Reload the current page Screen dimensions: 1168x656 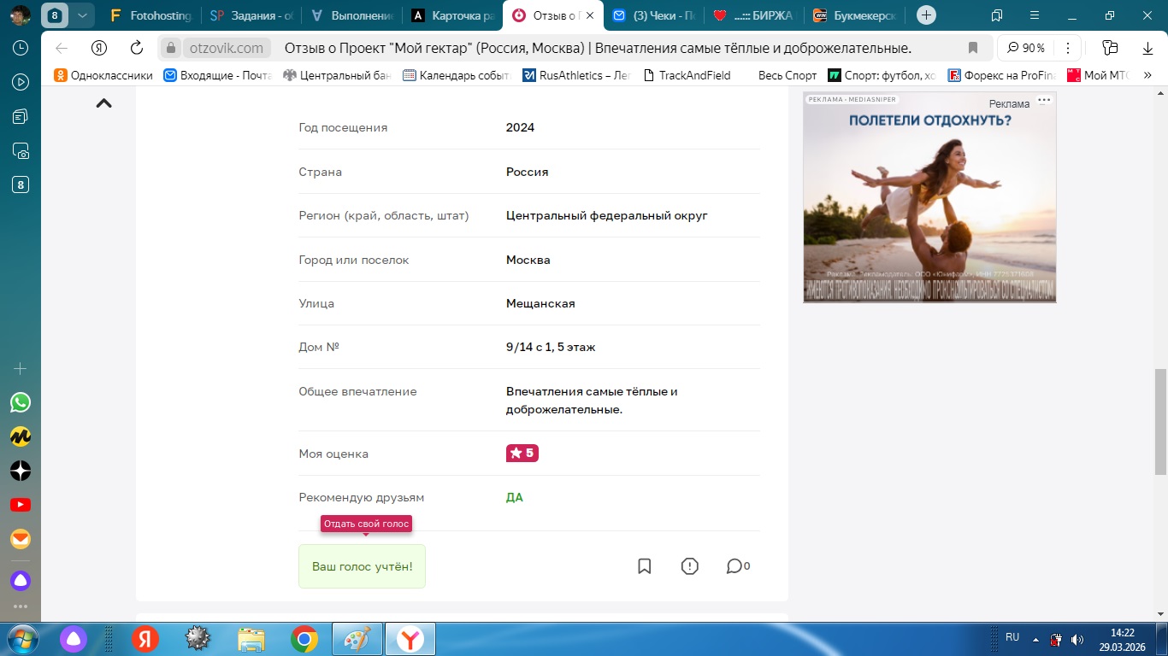coord(137,48)
